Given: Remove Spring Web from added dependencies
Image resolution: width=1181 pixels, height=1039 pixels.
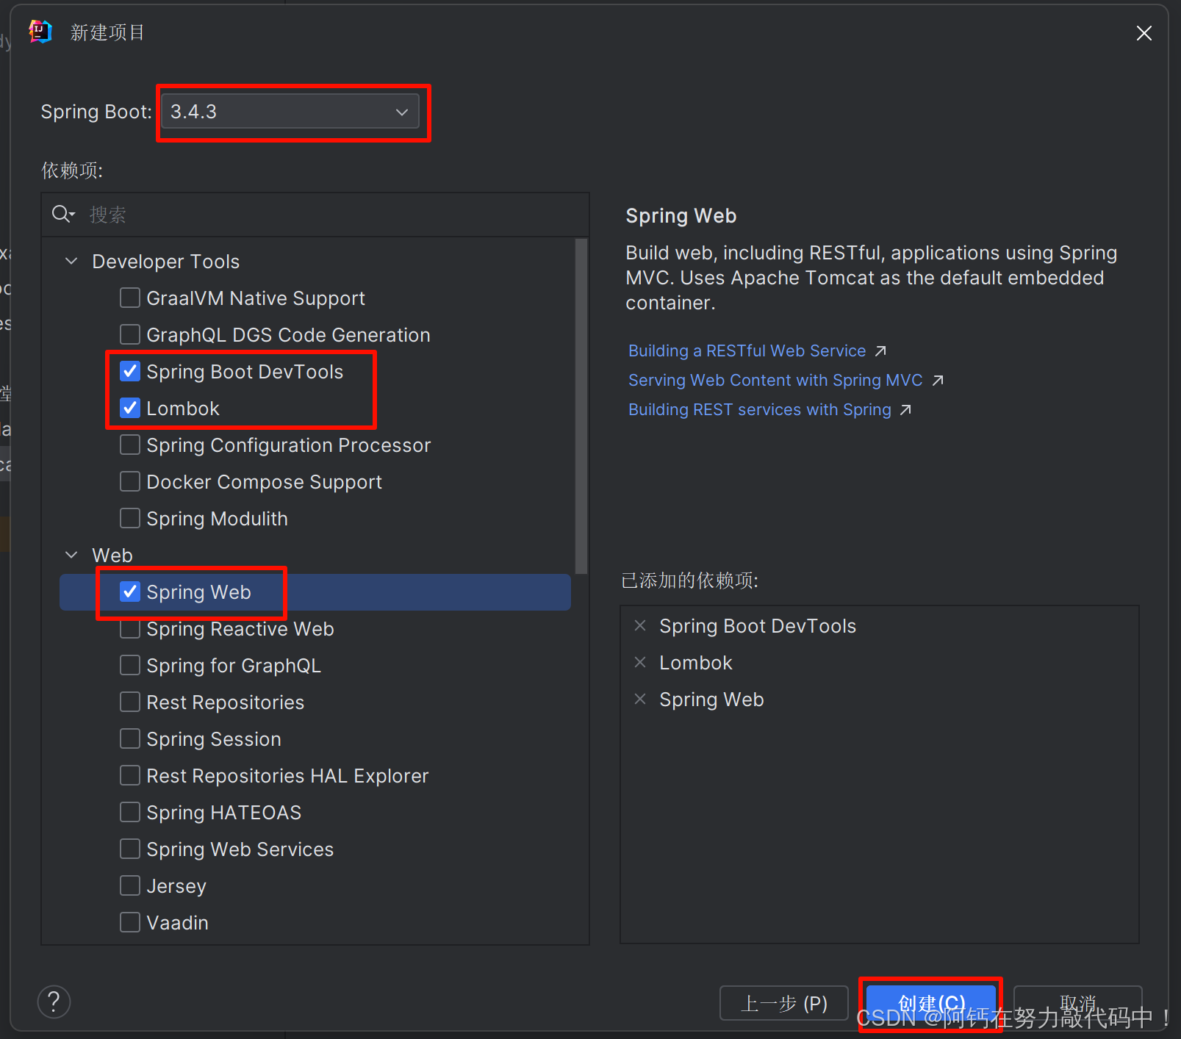Looking at the screenshot, I should pyautogui.click(x=640, y=699).
